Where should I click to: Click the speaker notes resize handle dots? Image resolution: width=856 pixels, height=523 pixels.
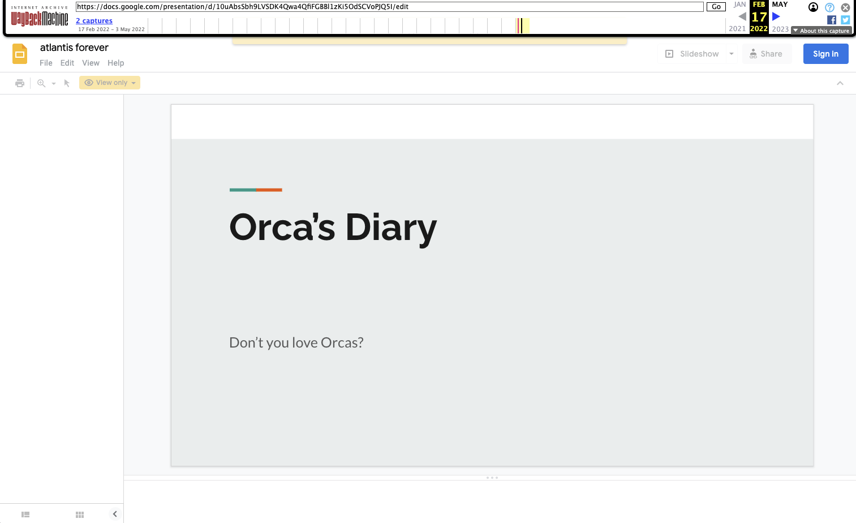492,478
